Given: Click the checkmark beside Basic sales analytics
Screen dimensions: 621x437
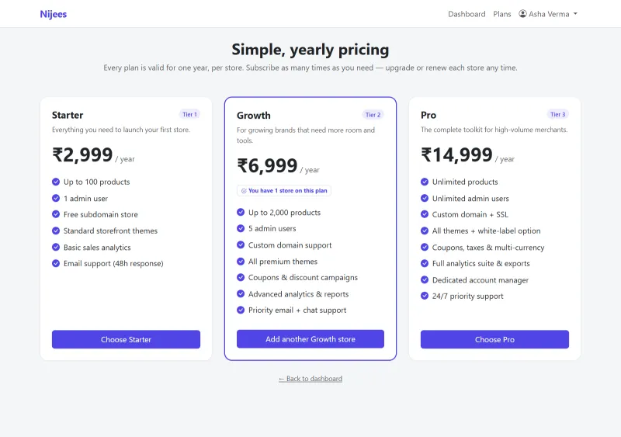Looking at the screenshot, I should coord(56,248).
